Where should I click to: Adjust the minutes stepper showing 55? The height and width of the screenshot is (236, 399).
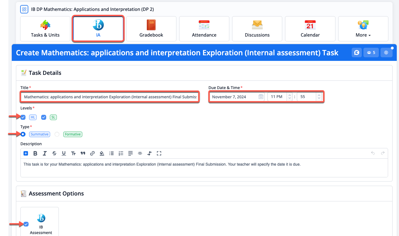point(319,97)
